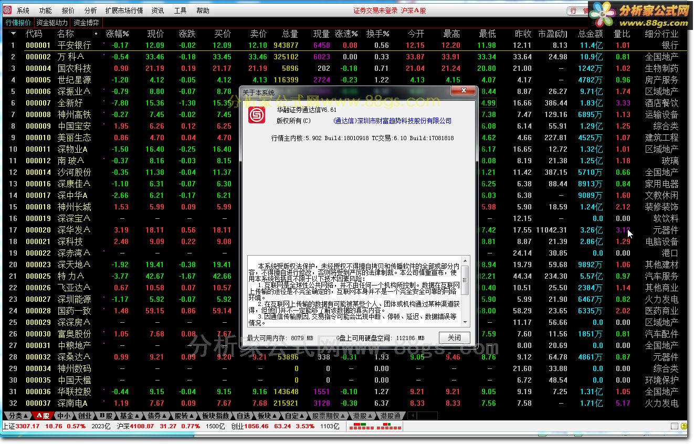Select the 创业 bottom tab
Viewport: 694px width, 444px height.
pyautogui.click(x=85, y=416)
